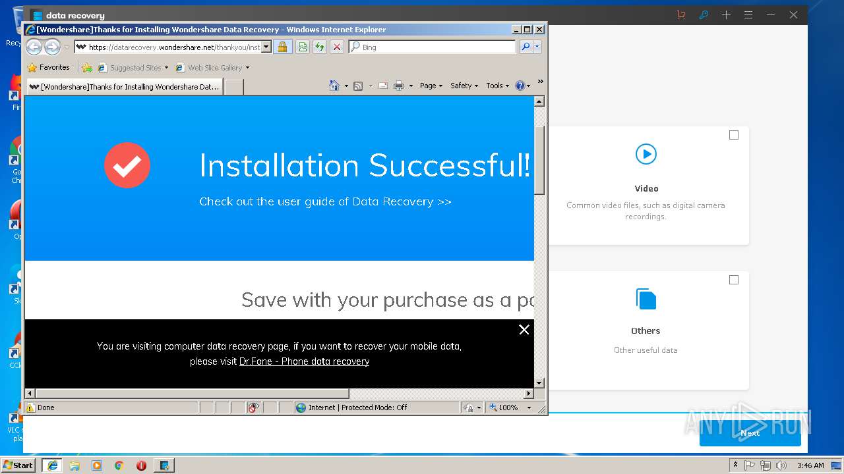844x474 pixels.
Task: Click the Installation Successful heading text
Action: [x=365, y=165]
